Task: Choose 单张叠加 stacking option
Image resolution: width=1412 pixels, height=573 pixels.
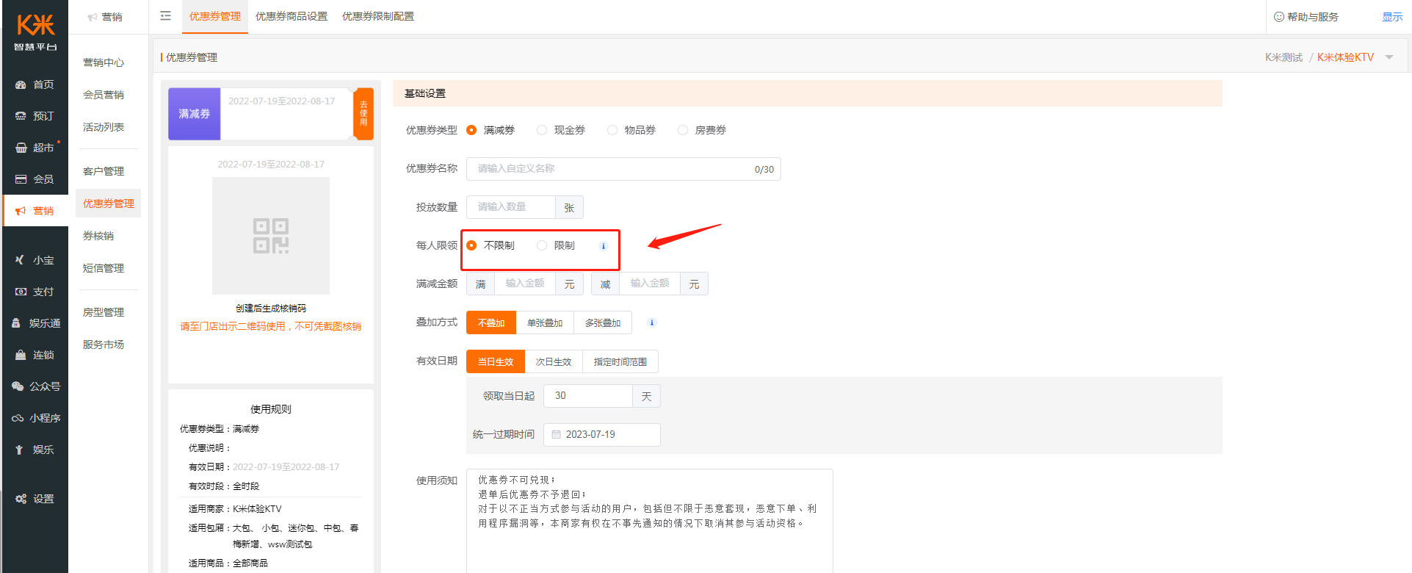Action: coord(545,322)
